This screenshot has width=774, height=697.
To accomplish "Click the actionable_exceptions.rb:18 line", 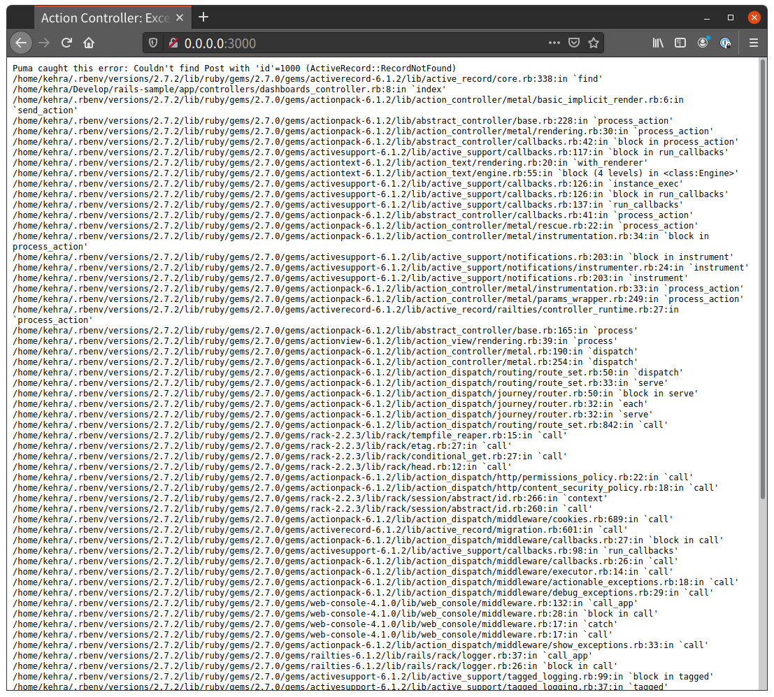I will [x=375, y=582].
